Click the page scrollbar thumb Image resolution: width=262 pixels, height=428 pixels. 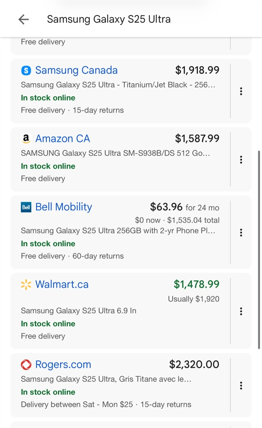[259, 250]
